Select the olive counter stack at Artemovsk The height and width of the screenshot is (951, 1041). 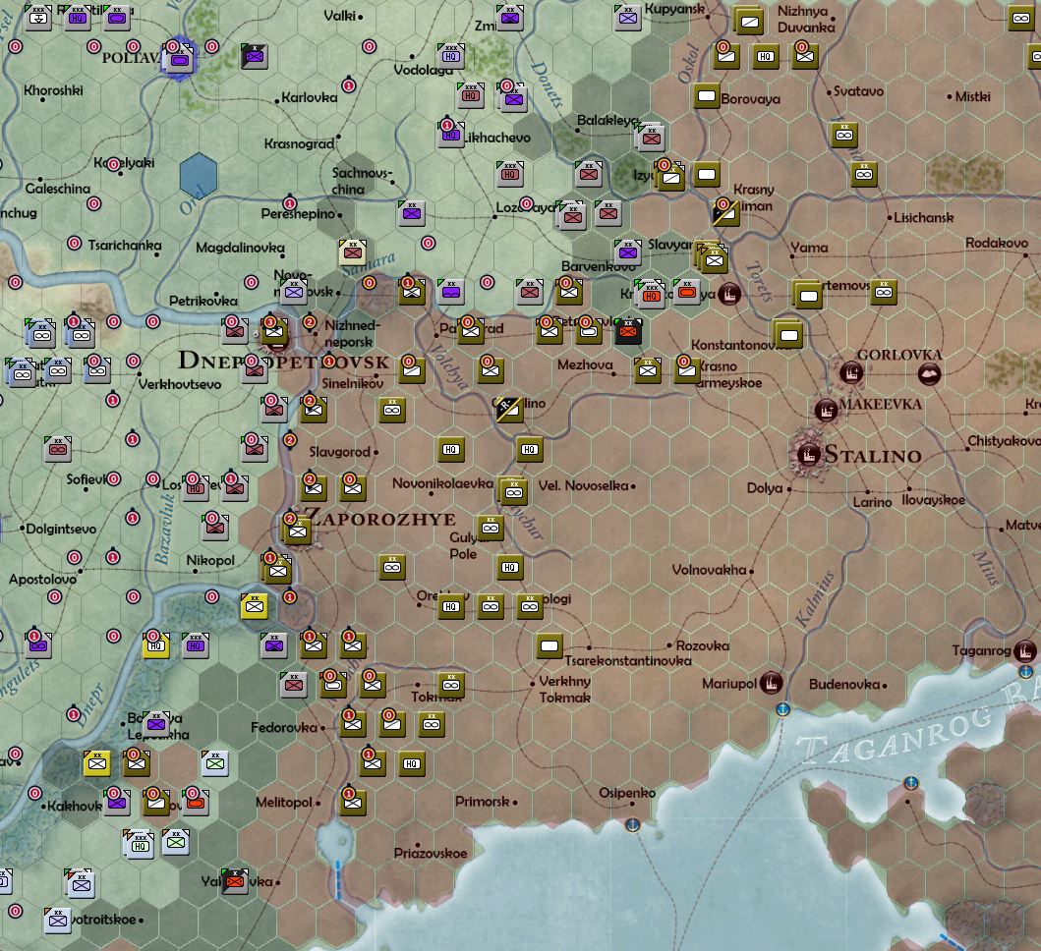808,295
